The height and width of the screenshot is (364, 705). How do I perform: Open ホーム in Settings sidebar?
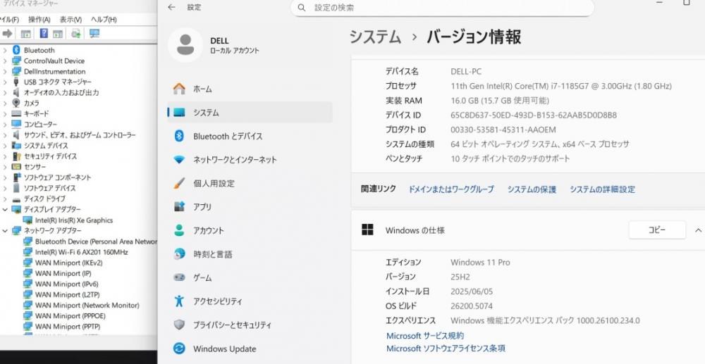[x=250, y=89]
